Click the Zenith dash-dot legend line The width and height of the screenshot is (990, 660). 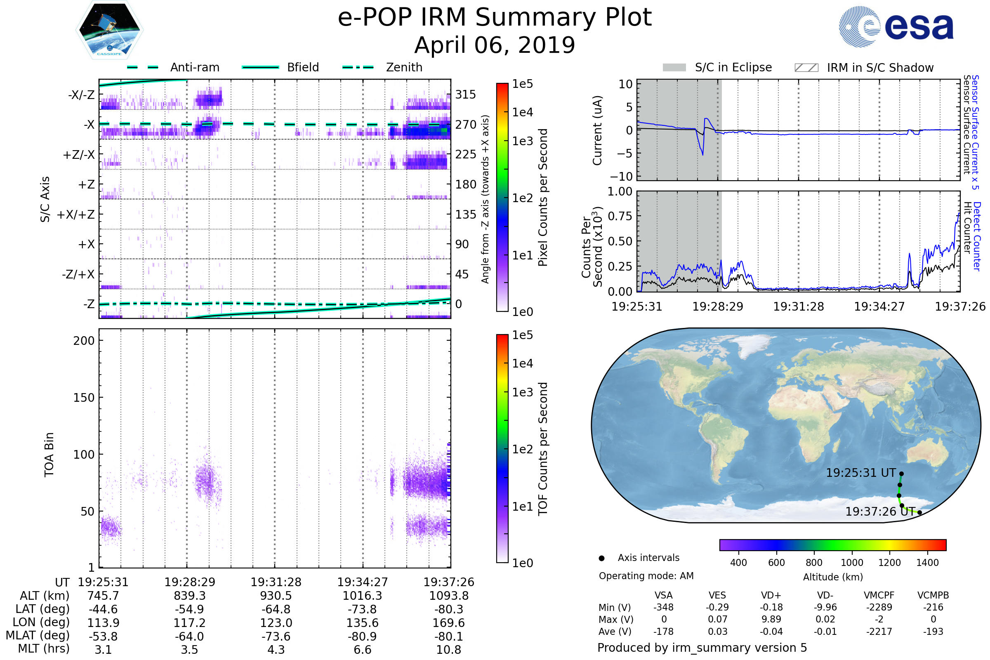click(x=358, y=67)
